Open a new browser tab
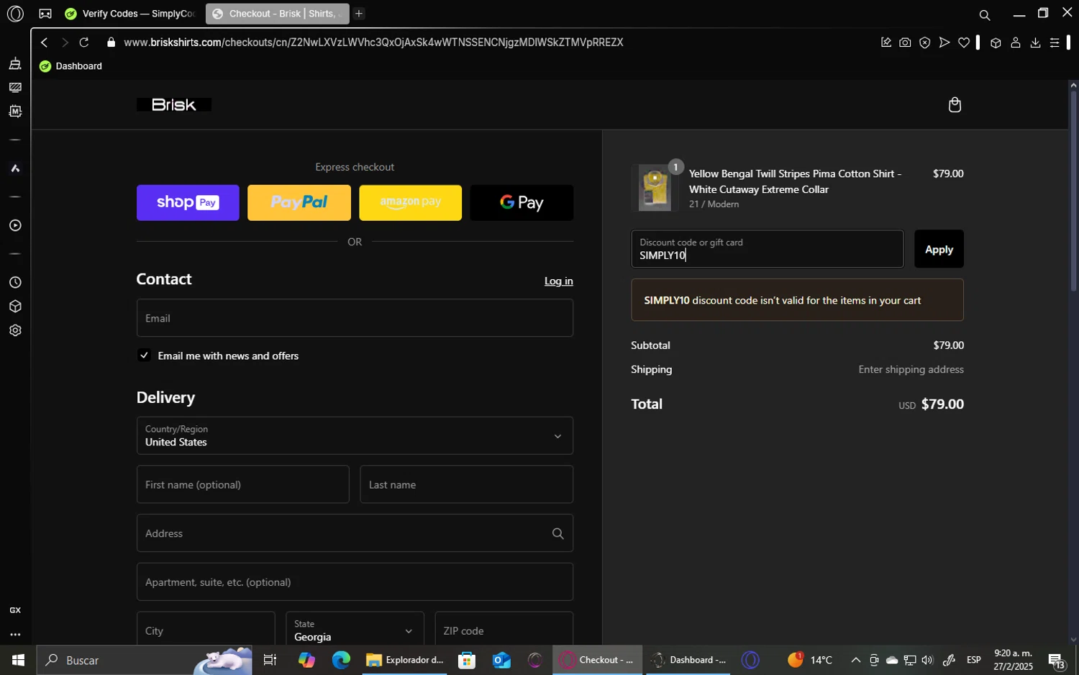The height and width of the screenshot is (675, 1079). click(358, 14)
